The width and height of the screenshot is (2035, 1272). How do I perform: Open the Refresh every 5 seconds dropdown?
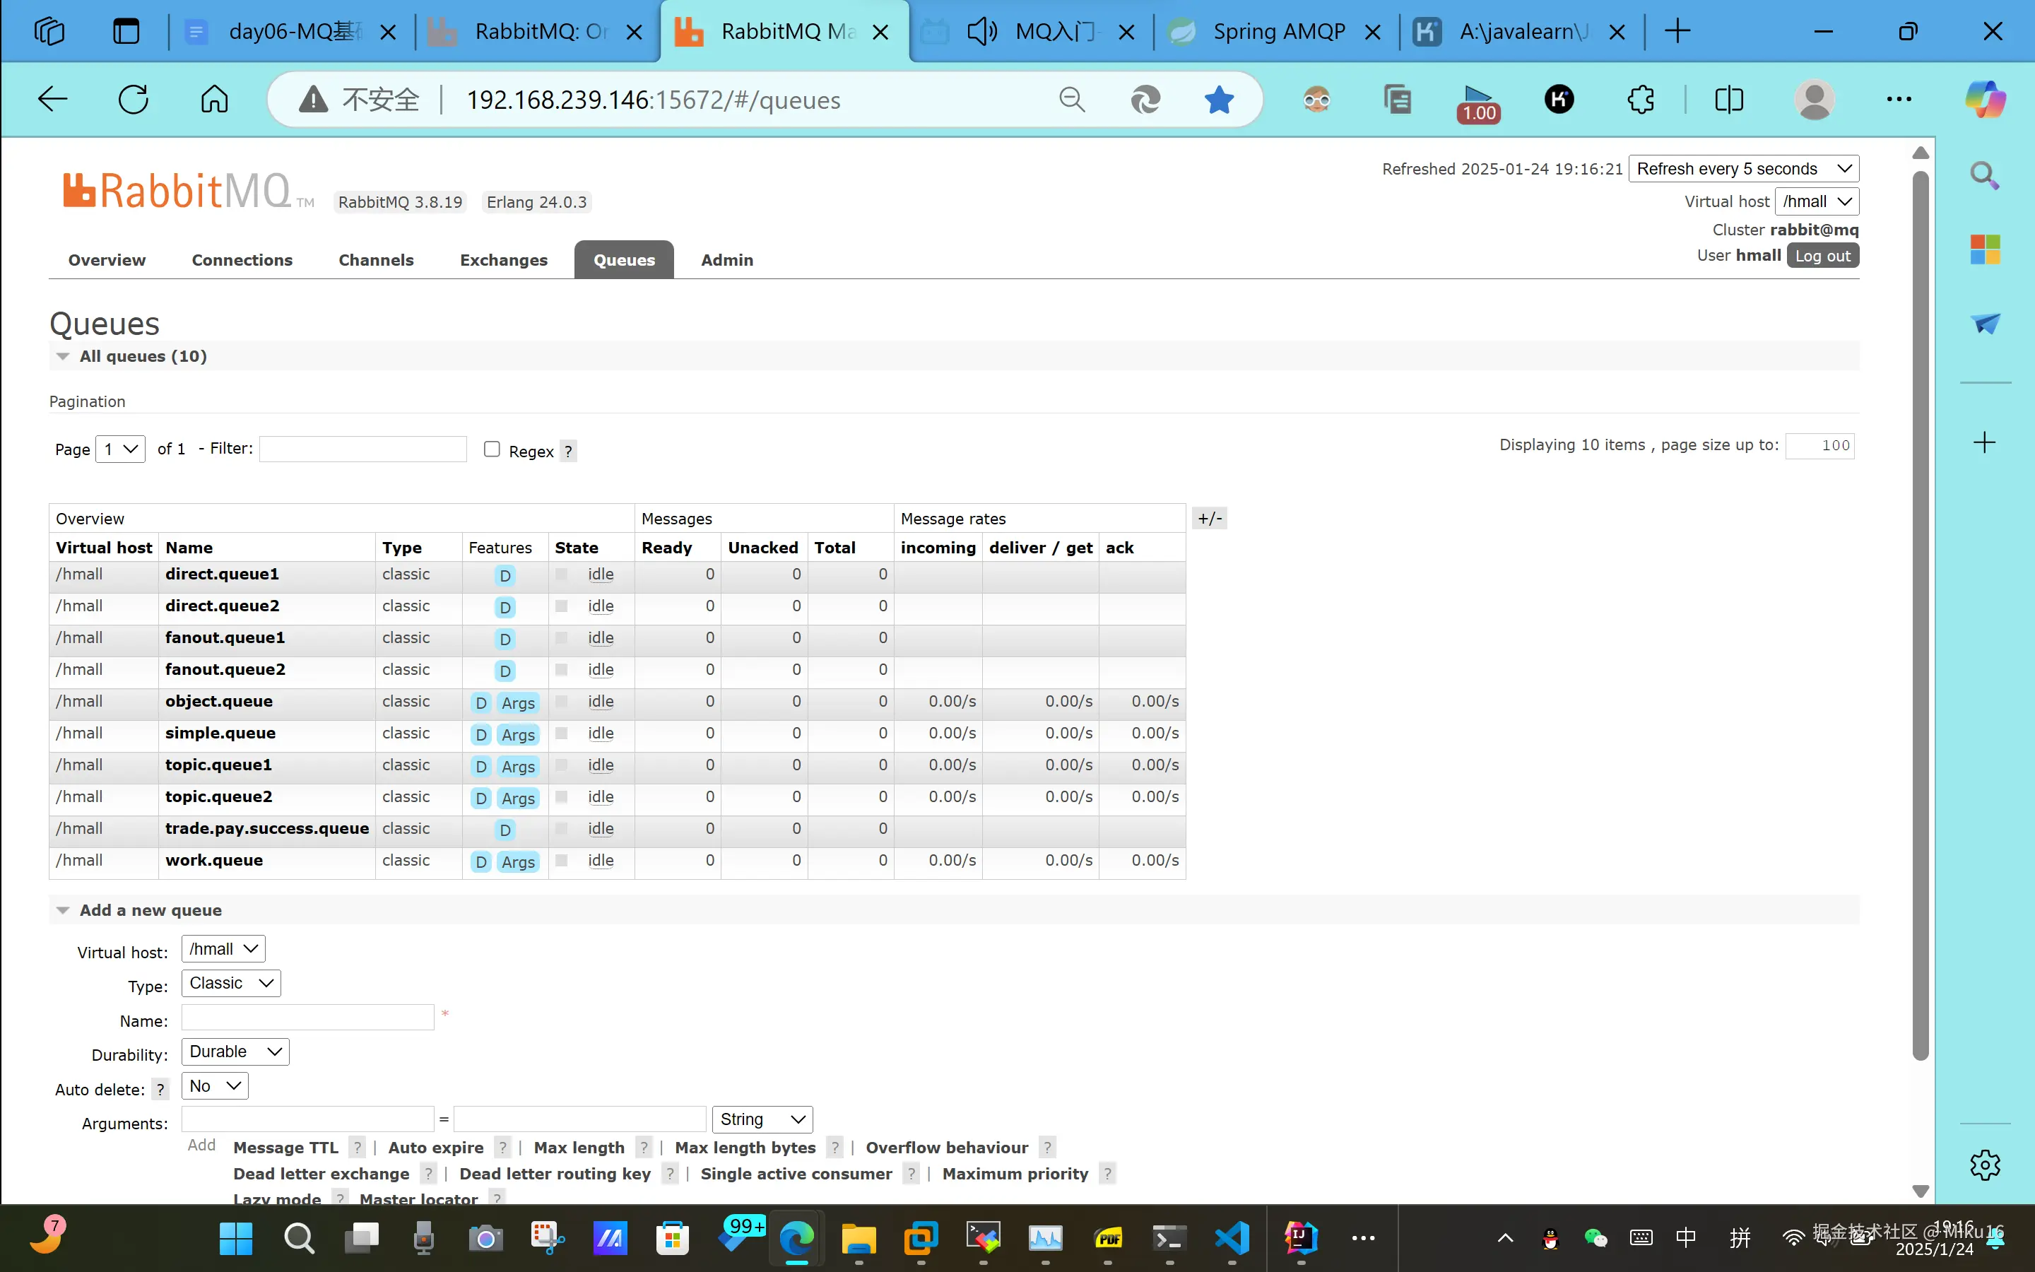tap(1743, 169)
